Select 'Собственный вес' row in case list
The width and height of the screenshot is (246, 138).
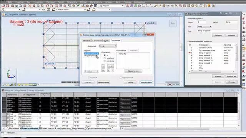click(212, 48)
